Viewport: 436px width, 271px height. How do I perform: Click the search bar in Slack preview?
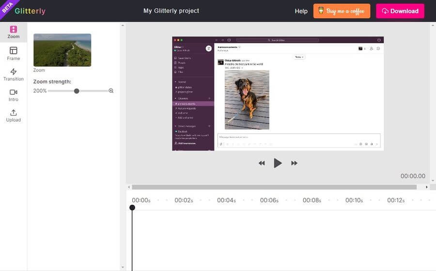pyautogui.click(x=278, y=40)
